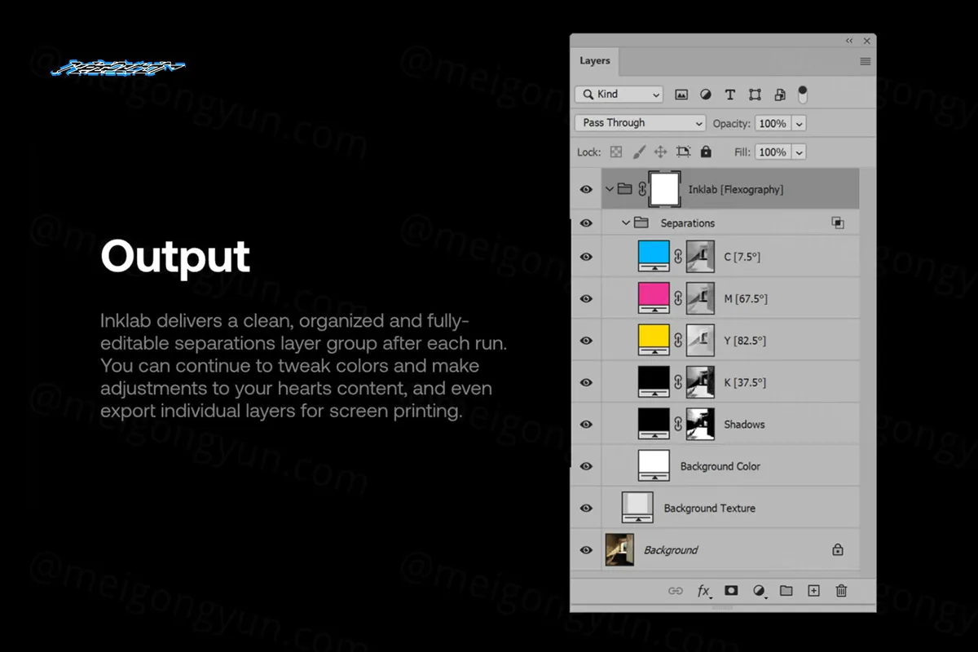Image resolution: width=978 pixels, height=652 pixels.
Task: Select the Background Color layer
Action: (720, 466)
